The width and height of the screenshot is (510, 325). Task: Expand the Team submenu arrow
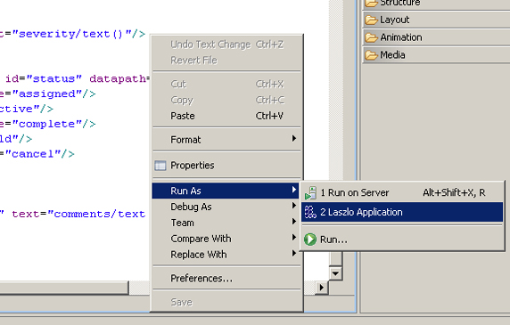(x=294, y=222)
